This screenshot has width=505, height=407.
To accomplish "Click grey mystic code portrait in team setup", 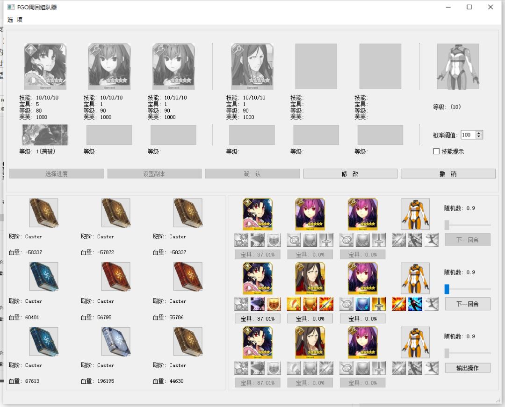I will (458, 67).
